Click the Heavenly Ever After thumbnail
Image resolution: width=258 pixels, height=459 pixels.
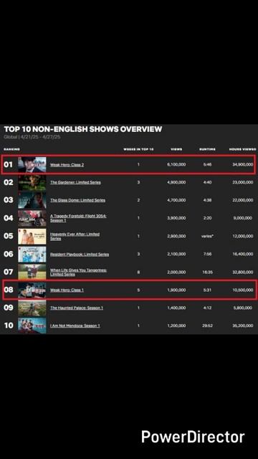click(x=32, y=236)
